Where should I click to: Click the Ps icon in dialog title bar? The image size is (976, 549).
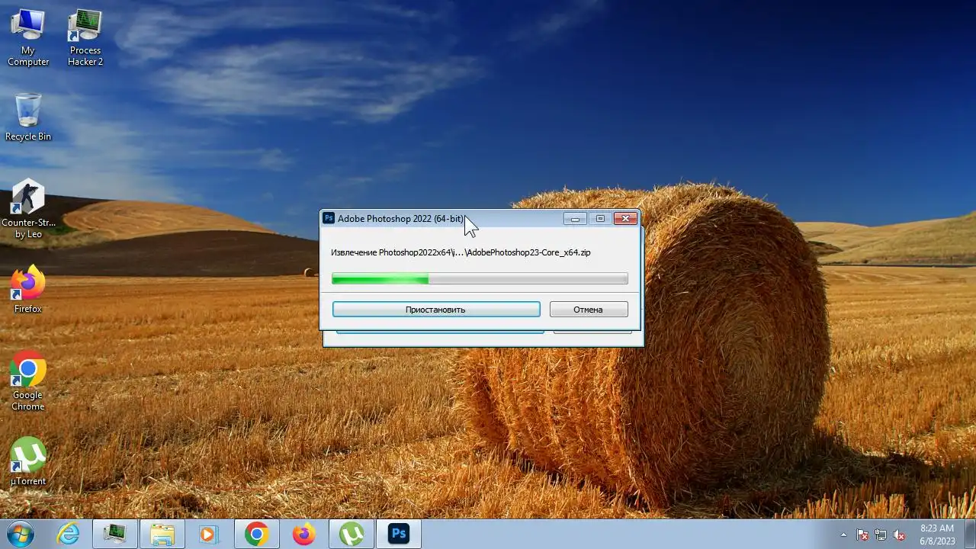click(329, 218)
